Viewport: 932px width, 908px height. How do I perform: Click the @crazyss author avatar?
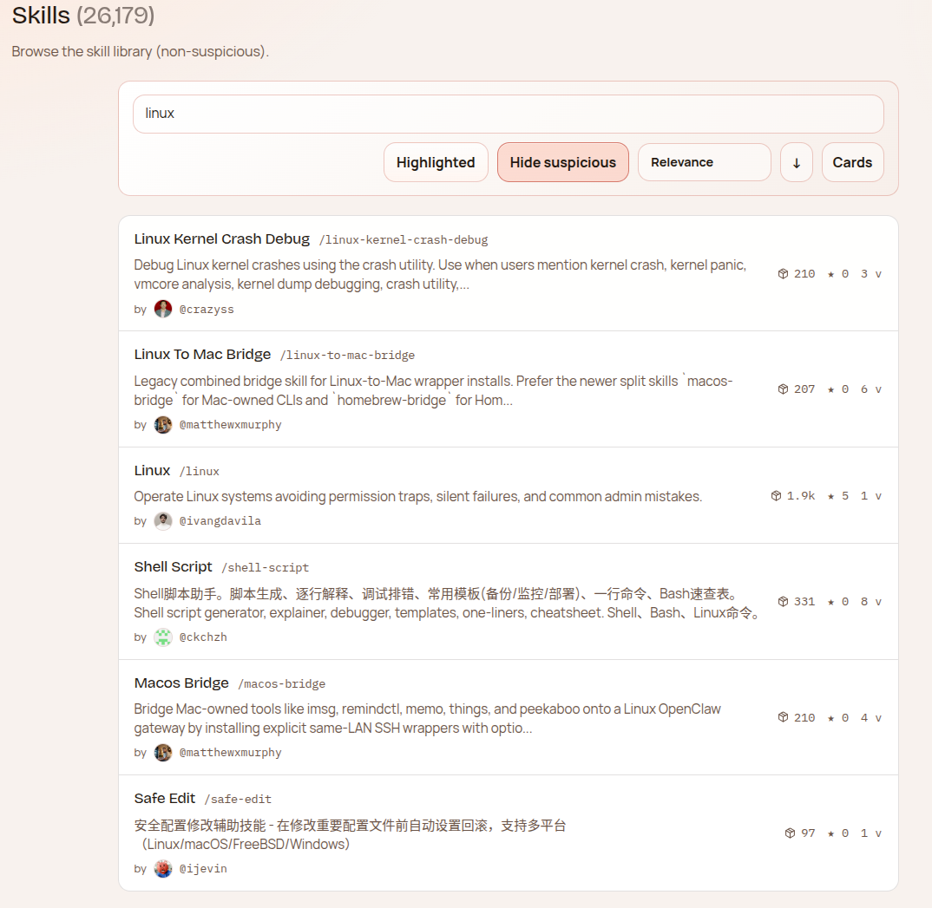(163, 309)
